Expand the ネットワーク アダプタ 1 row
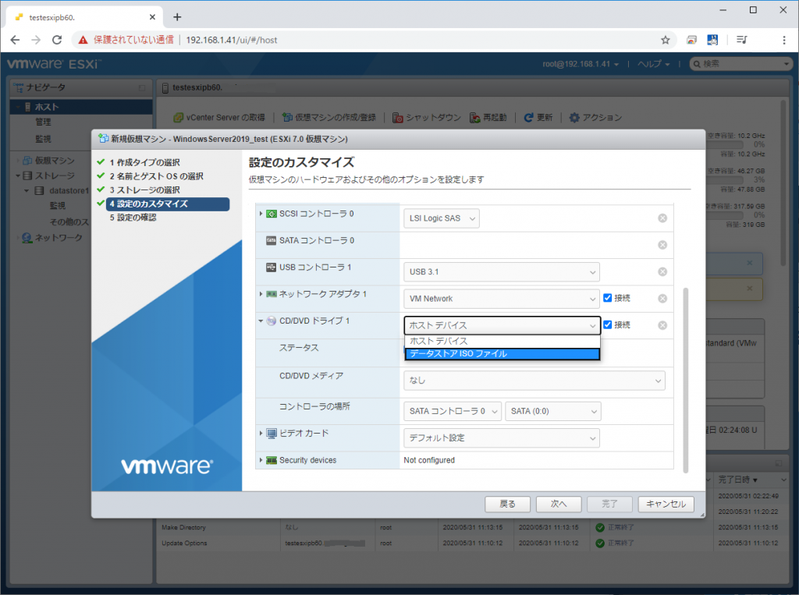The height and width of the screenshot is (595, 799). pyautogui.click(x=261, y=294)
